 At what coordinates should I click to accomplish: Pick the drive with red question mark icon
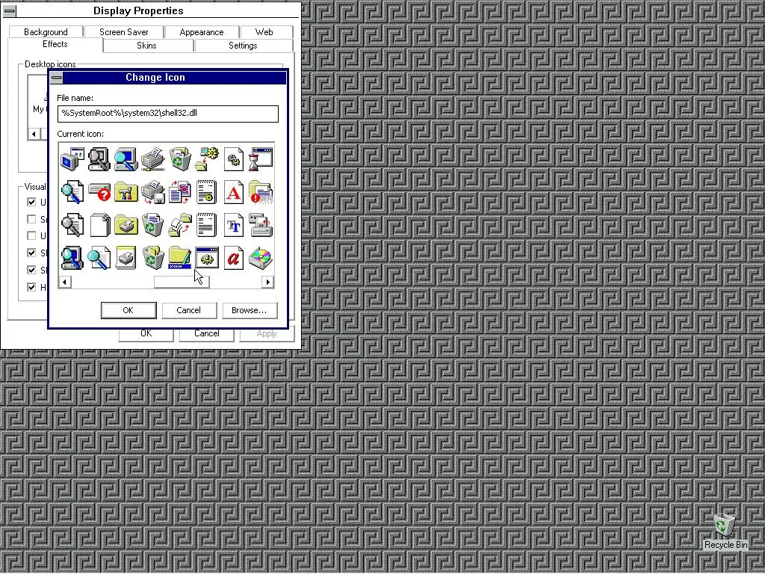(99, 192)
